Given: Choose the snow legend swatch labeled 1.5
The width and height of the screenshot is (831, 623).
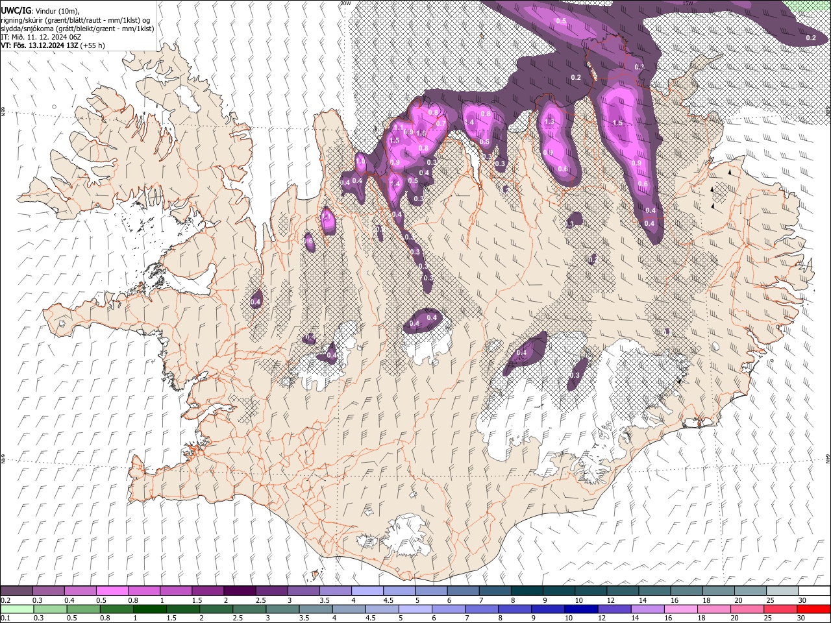Looking at the screenshot, I should 207,591.
